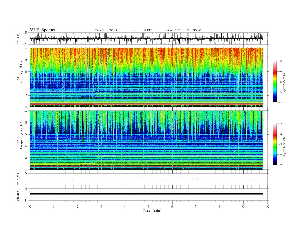The width and height of the screenshot is (301, 232).
Task: Click the "-3" tick on the ch.1 colorbar
Action: click(x=280, y=61)
